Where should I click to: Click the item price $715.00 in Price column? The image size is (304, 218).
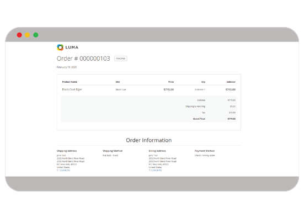click(x=169, y=89)
